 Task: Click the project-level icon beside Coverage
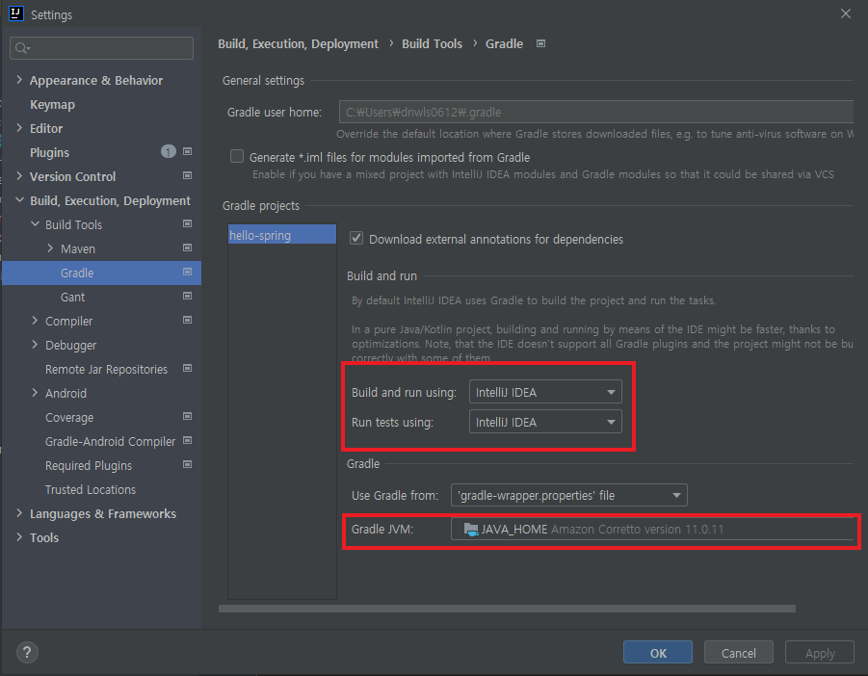pyautogui.click(x=187, y=417)
